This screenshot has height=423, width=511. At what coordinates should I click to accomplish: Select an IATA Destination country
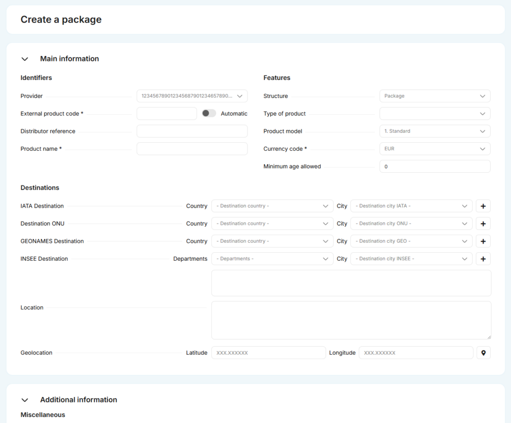(272, 206)
